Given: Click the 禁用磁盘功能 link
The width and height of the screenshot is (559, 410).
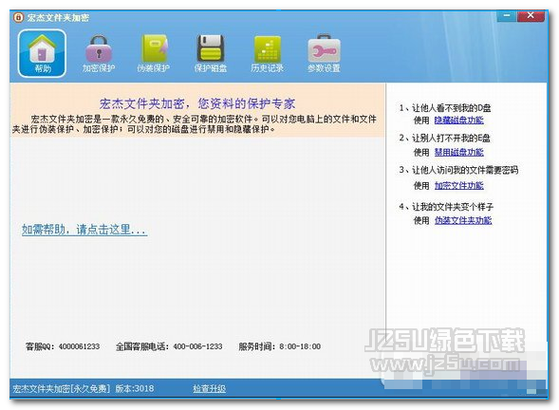Looking at the screenshot, I should [x=458, y=152].
